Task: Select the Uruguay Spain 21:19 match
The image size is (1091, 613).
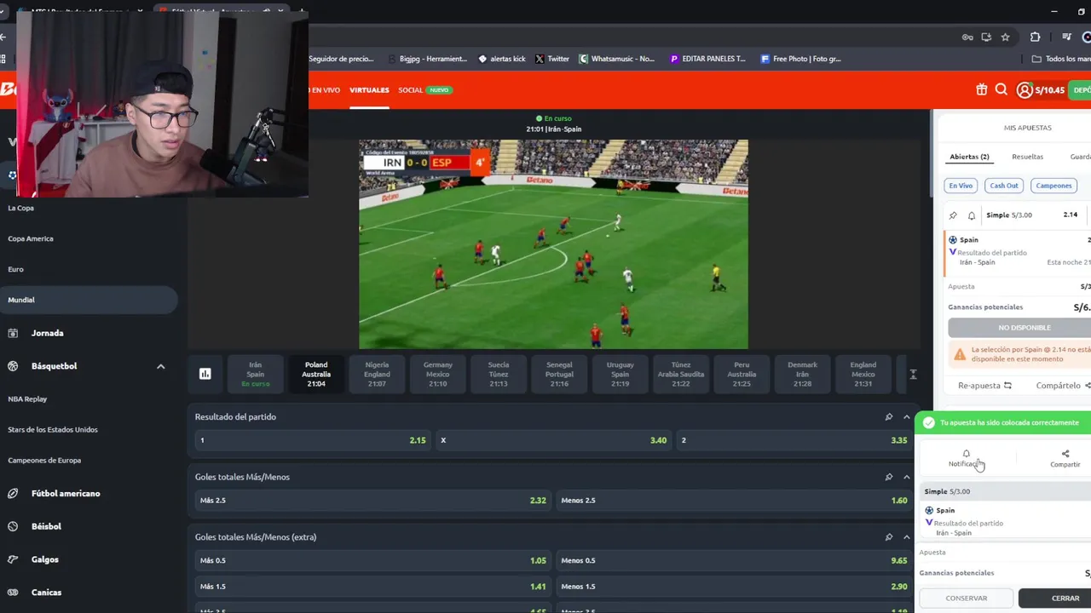Action: tap(620, 374)
